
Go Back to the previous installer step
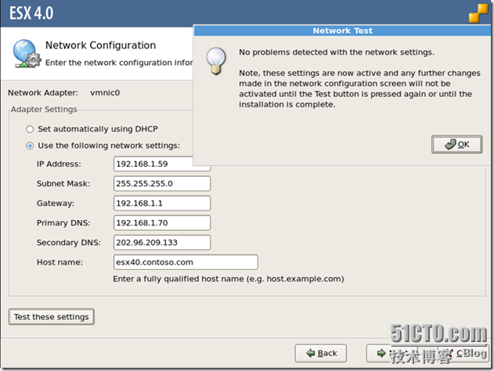(x=321, y=353)
